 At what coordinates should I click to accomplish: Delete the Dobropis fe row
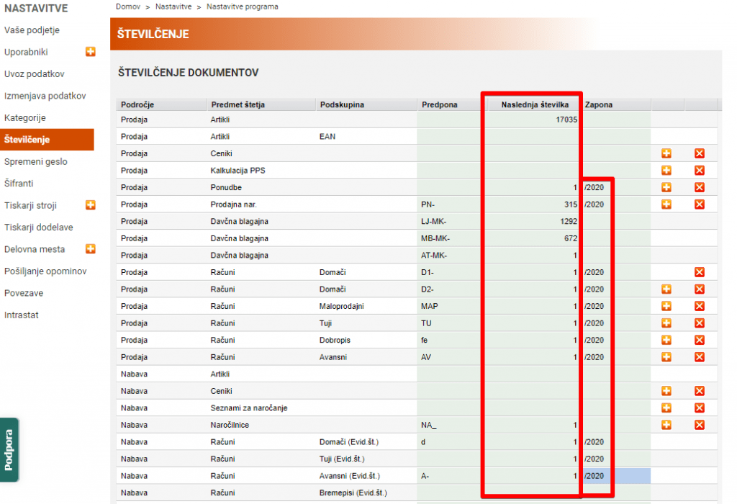[x=700, y=340]
